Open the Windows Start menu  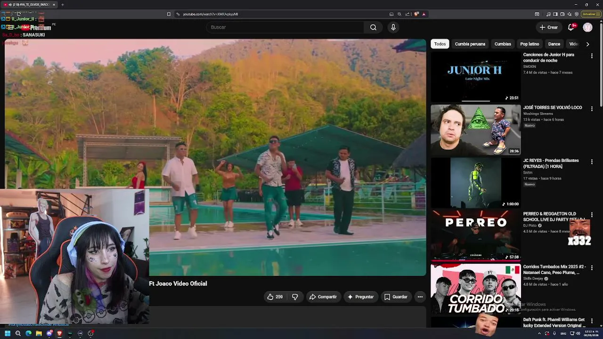8,333
